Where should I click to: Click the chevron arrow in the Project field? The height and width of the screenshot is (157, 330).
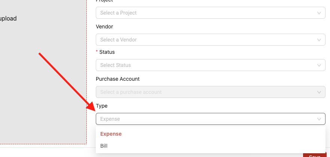(319, 13)
